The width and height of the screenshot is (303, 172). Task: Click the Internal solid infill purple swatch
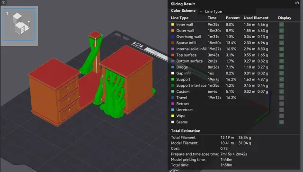pos(172,49)
